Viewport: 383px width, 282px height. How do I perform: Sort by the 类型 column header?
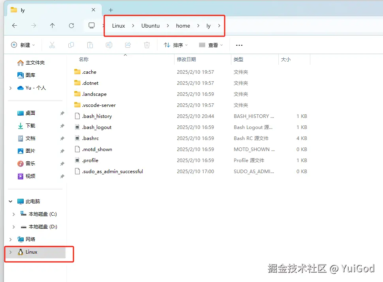238,59
